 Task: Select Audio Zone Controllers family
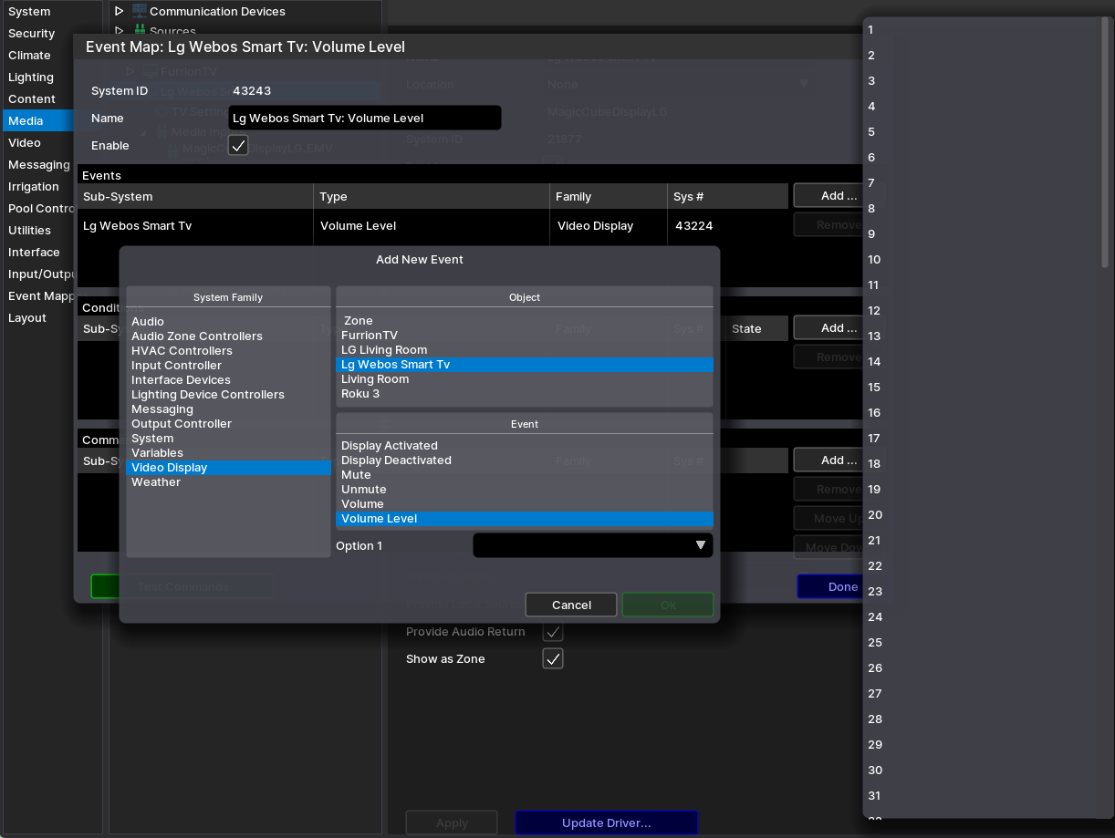(x=228, y=336)
